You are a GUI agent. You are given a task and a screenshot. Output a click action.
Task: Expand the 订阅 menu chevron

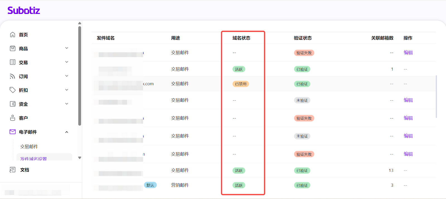click(x=67, y=76)
